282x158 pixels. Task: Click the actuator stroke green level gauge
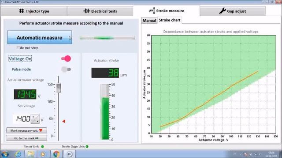106,111
